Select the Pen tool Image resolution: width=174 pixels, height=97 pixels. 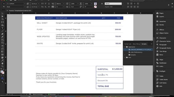click(x=2, y=34)
